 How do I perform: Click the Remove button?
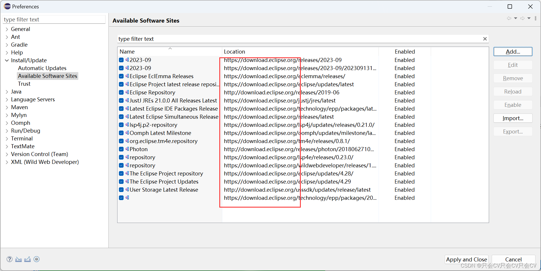(x=513, y=78)
